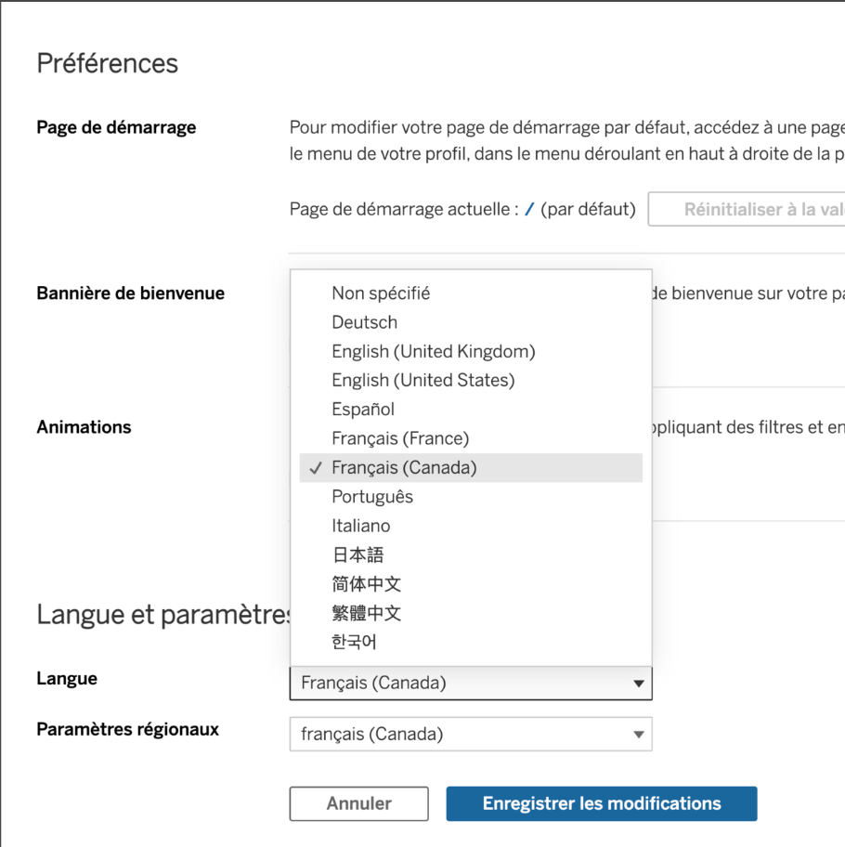Click Enregistrer les modifications button
This screenshot has width=845, height=847.
coord(601,804)
